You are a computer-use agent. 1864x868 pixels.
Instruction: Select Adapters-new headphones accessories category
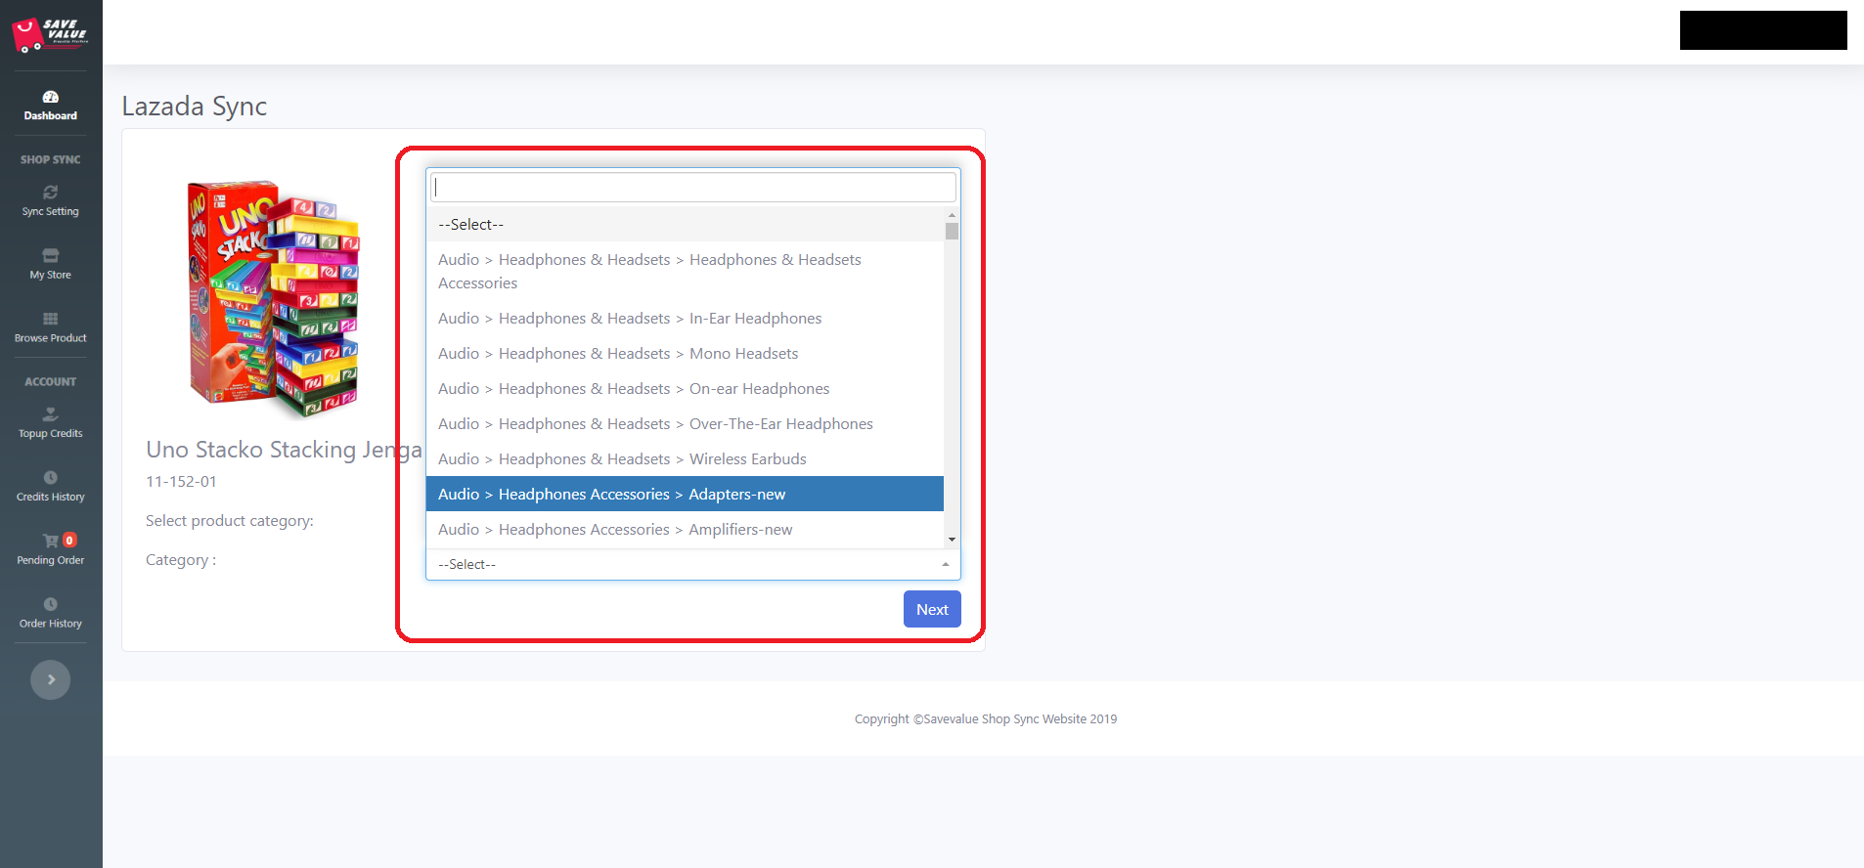[x=685, y=495]
